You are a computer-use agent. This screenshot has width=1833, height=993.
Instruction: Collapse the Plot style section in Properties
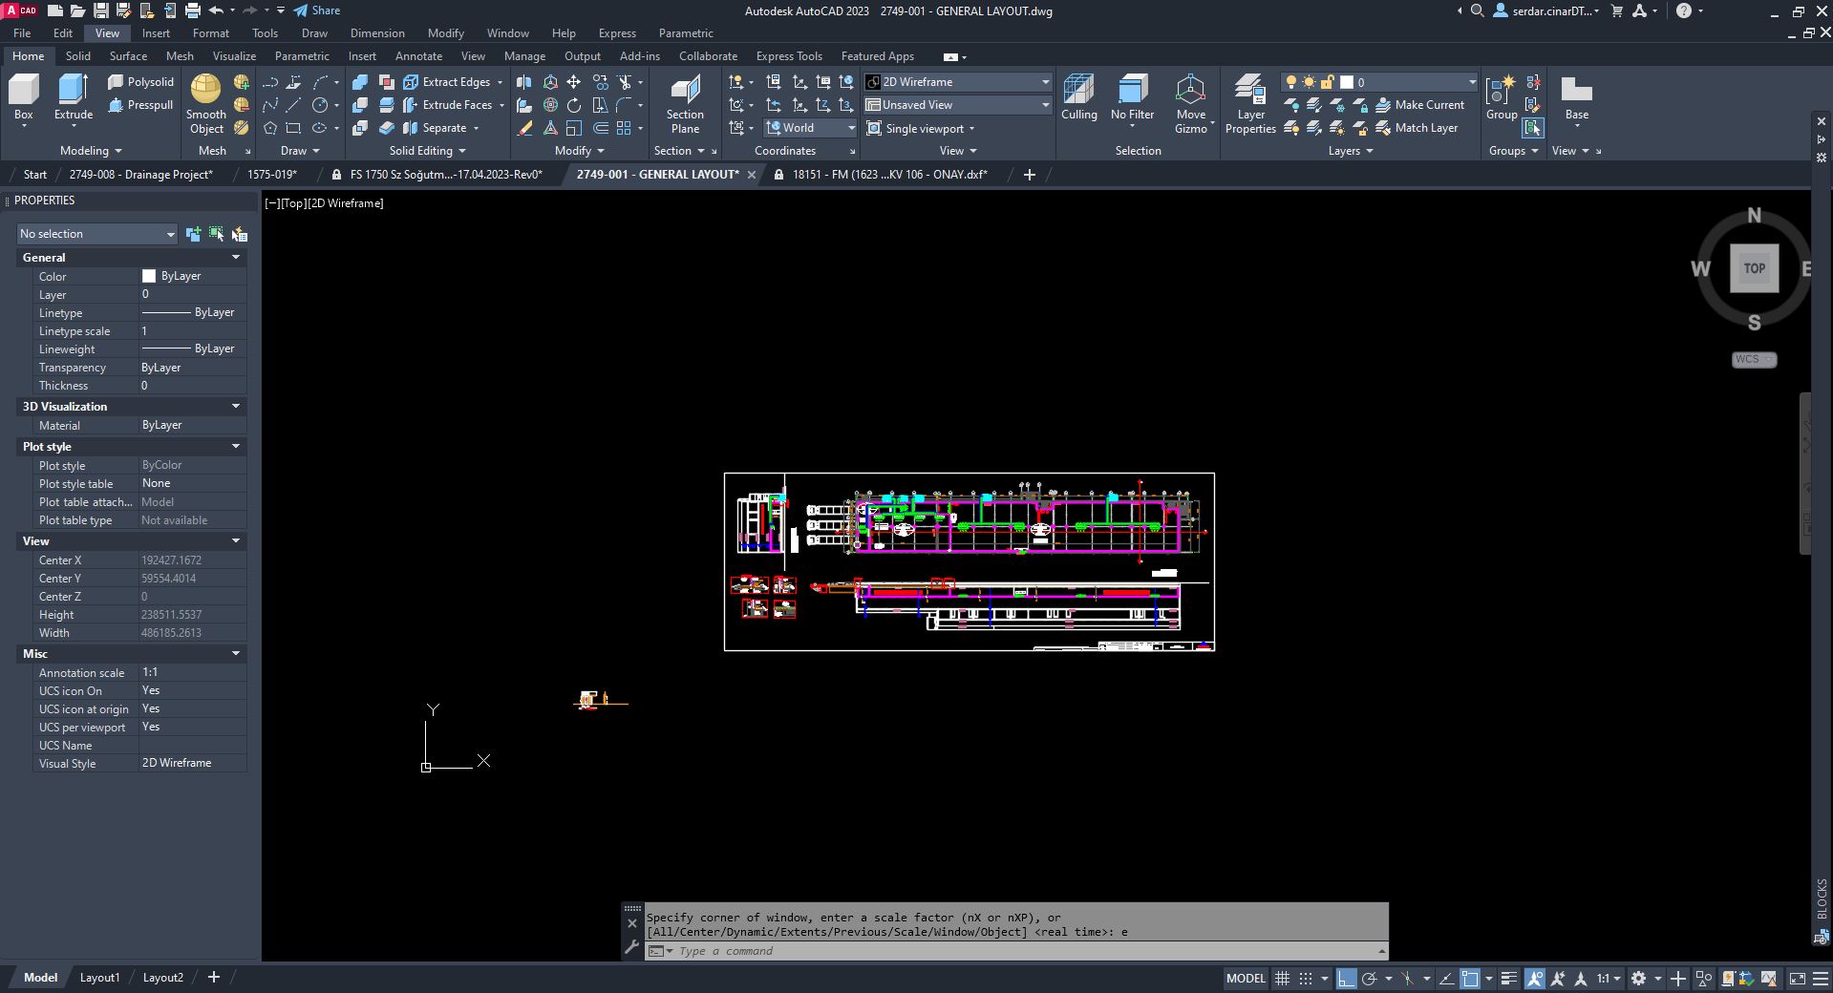click(234, 446)
